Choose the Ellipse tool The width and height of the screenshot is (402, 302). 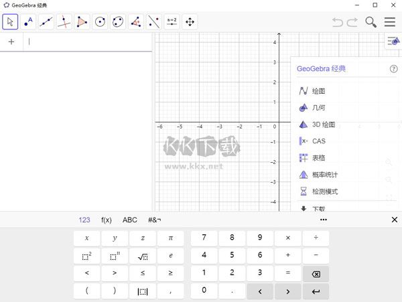(x=119, y=21)
